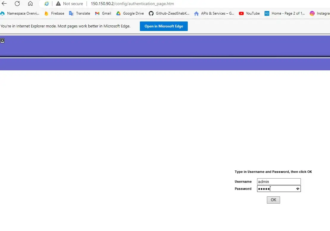330x231 pixels.
Task: Go to browser home icon
Action: (x=30, y=4)
